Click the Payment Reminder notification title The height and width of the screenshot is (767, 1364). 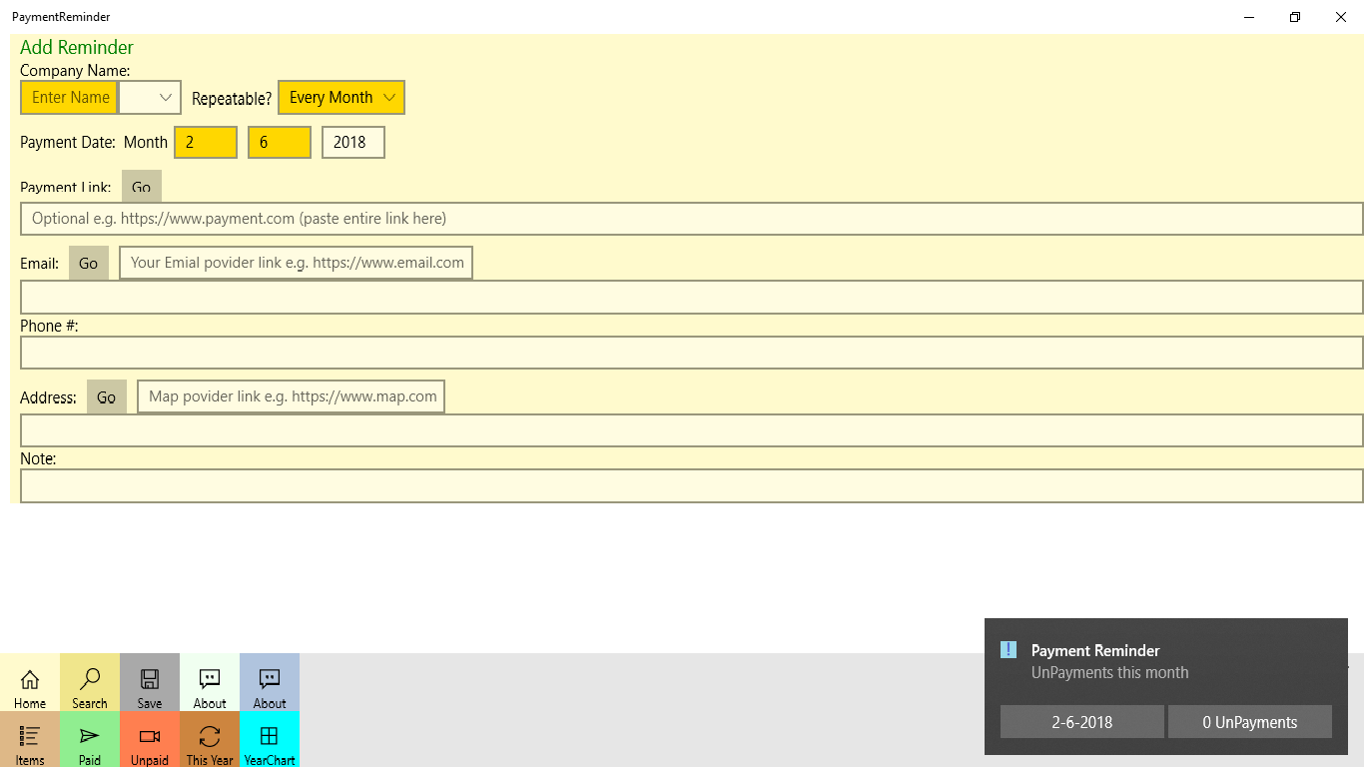pyautogui.click(x=1095, y=650)
